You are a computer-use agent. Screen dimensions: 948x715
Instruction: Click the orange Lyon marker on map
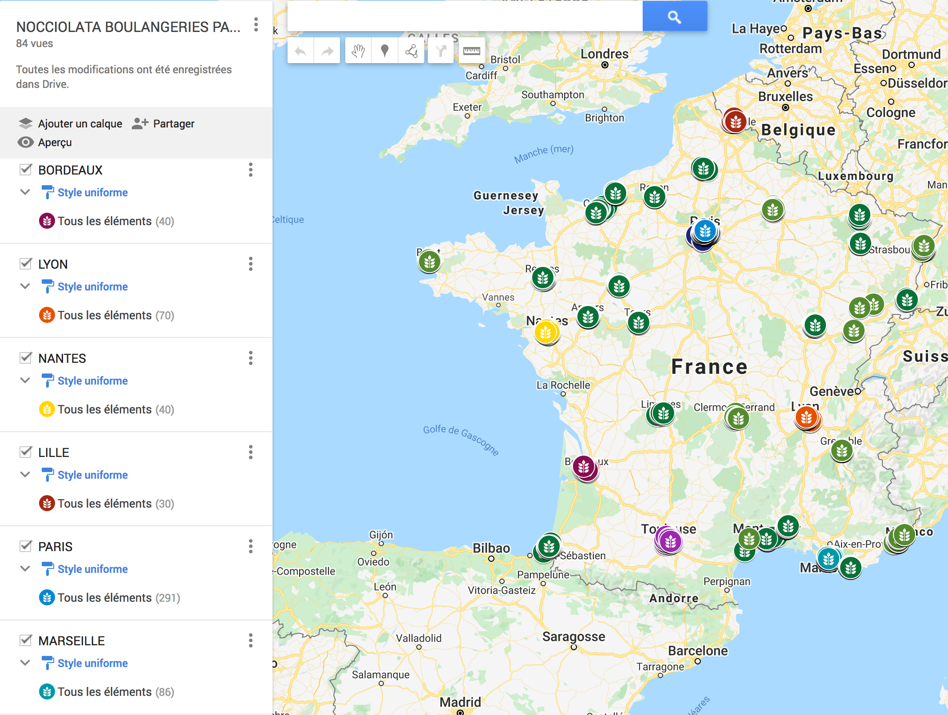tap(807, 417)
